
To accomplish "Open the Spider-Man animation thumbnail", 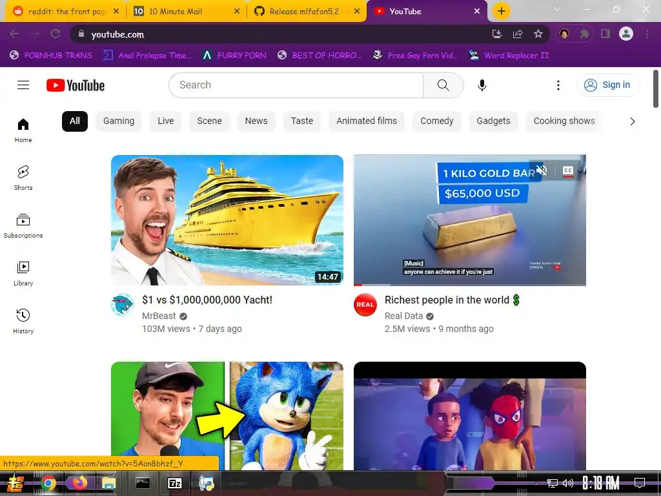I will [470, 416].
